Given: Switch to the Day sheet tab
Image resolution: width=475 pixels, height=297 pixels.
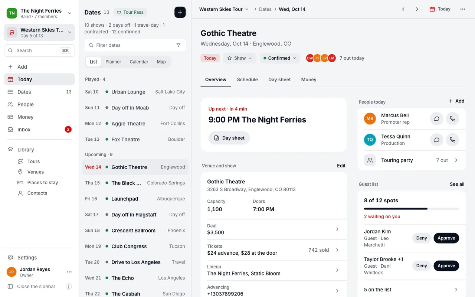Looking at the screenshot, I should point(279,80).
